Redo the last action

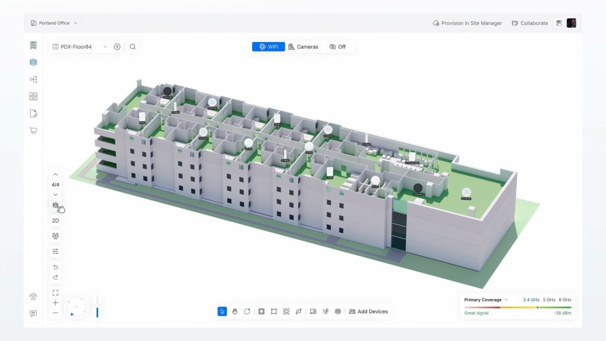click(55, 277)
